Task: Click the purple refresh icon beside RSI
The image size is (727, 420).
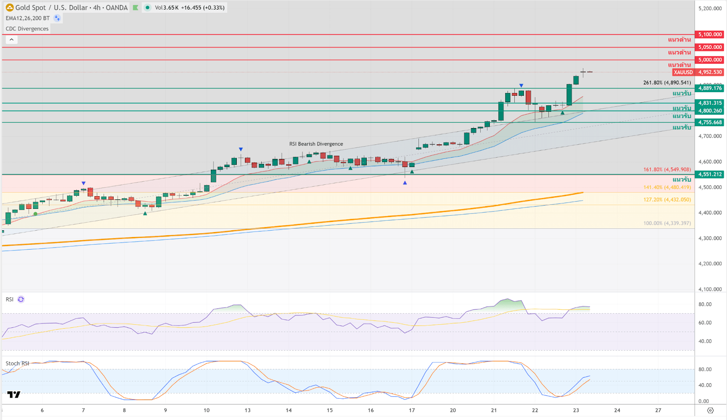Action: pyautogui.click(x=21, y=300)
